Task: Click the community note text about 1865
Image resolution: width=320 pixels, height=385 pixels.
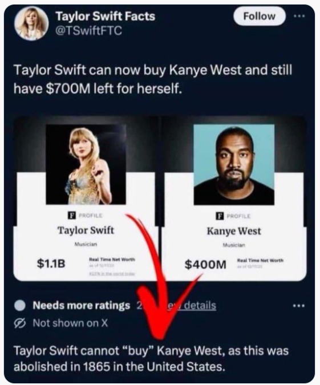Action: point(151,359)
